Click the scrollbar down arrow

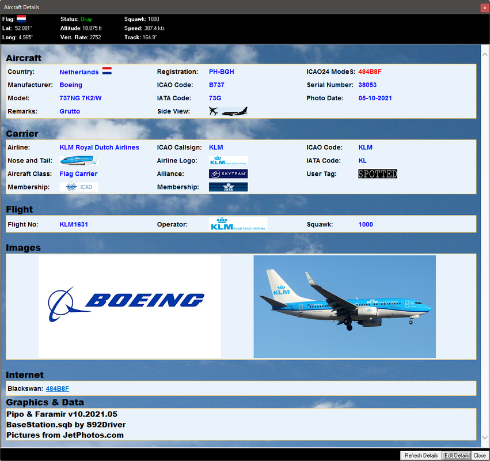(x=485, y=437)
